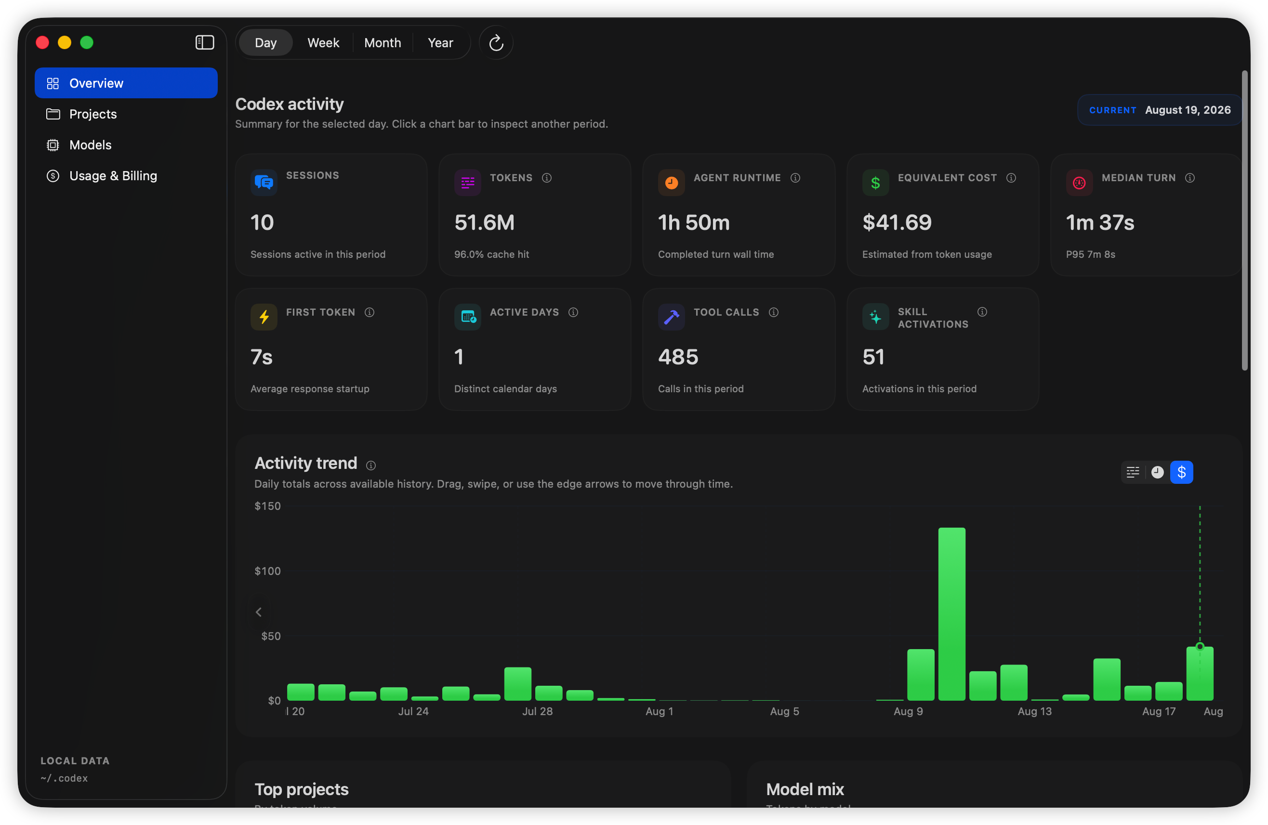Click the ~/.codex local data path
1268x825 pixels.
pos(64,778)
